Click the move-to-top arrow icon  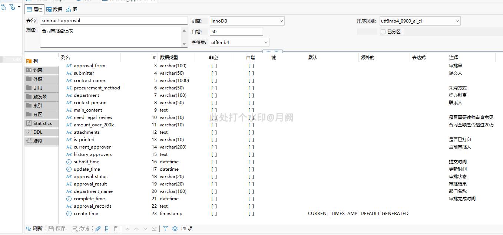point(128,229)
